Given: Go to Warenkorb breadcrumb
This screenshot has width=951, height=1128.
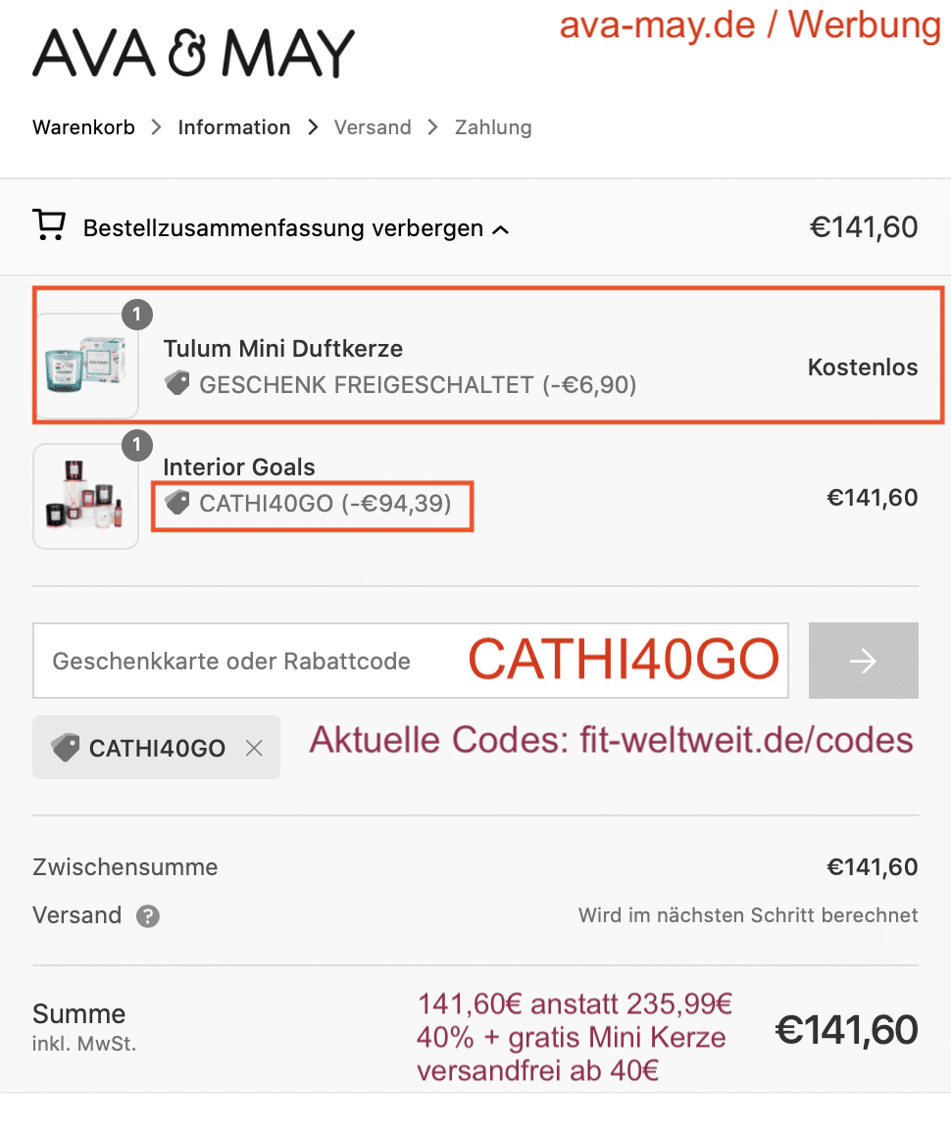Looking at the screenshot, I should (x=83, y=127).
